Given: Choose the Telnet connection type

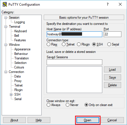Looking at the screenshot, I should (x=63, y=44).
